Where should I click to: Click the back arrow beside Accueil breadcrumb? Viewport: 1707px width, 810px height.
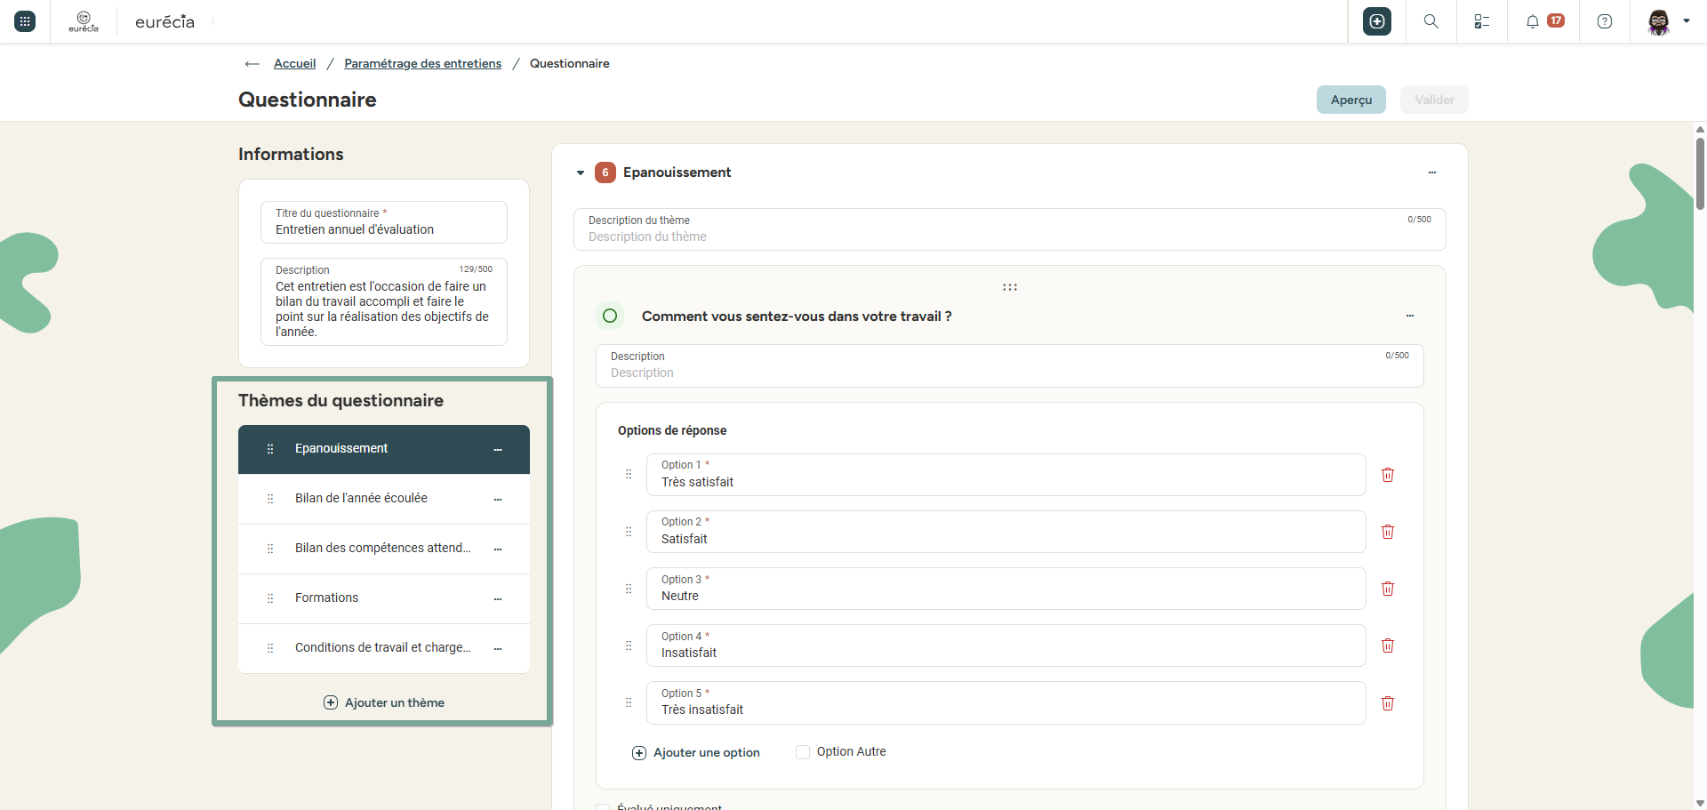click(x=252, y=64)
